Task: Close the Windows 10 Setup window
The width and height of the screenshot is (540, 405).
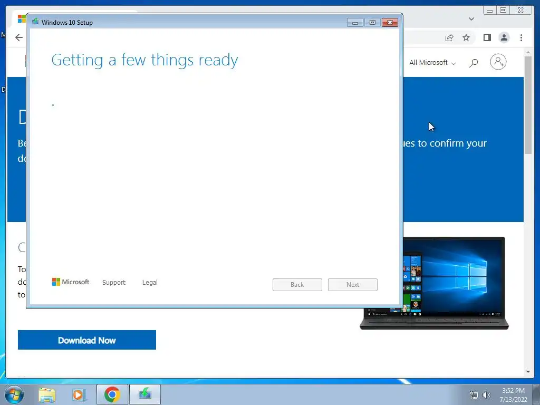Action: [390, 22]
